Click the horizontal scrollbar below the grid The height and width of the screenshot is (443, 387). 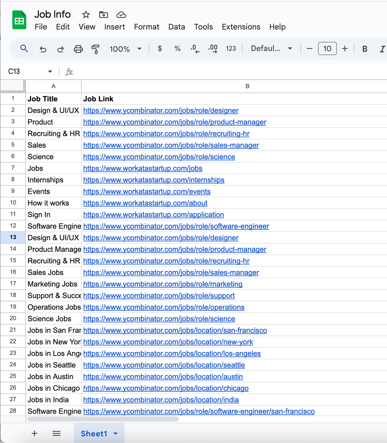pyautogui.click(x=103, y=419)
